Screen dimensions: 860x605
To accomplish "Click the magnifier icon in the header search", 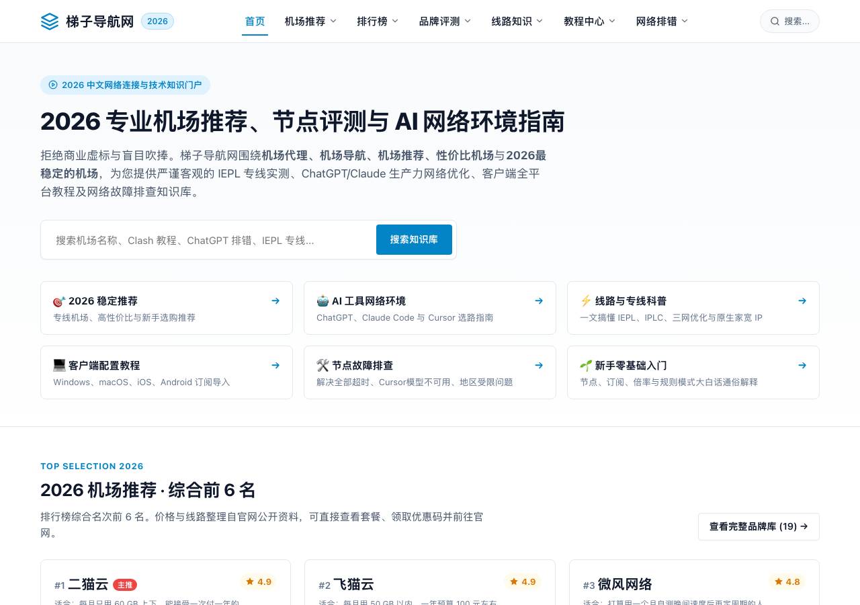I will click(775, 22).
